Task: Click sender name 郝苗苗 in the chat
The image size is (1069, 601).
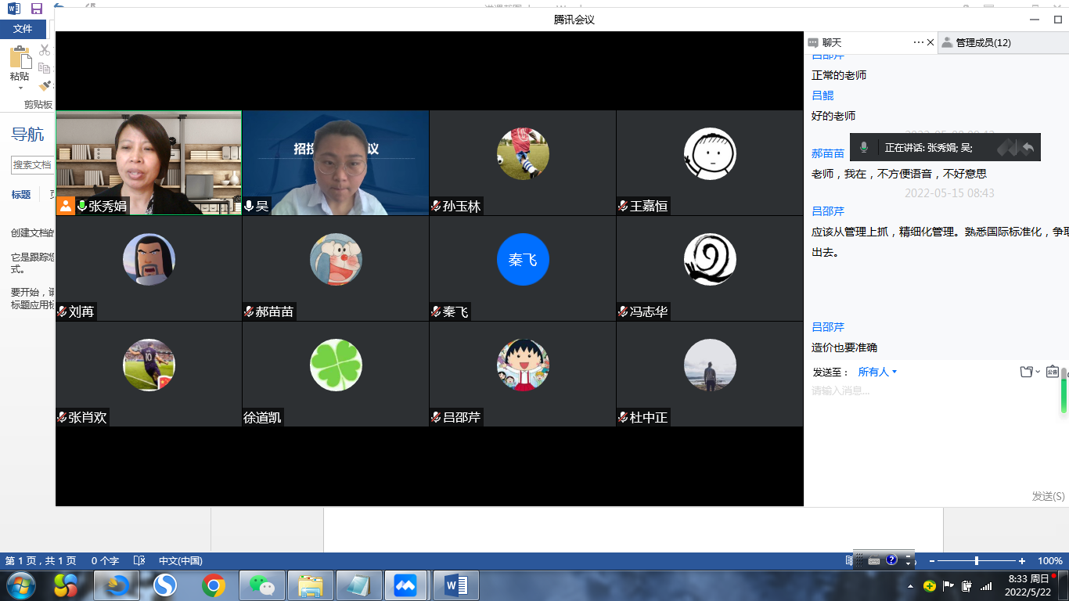Action: tap(828, 153)
